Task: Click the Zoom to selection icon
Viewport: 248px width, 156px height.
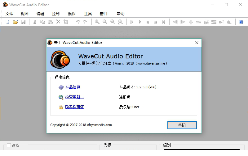Action: (x=120, y=22)
